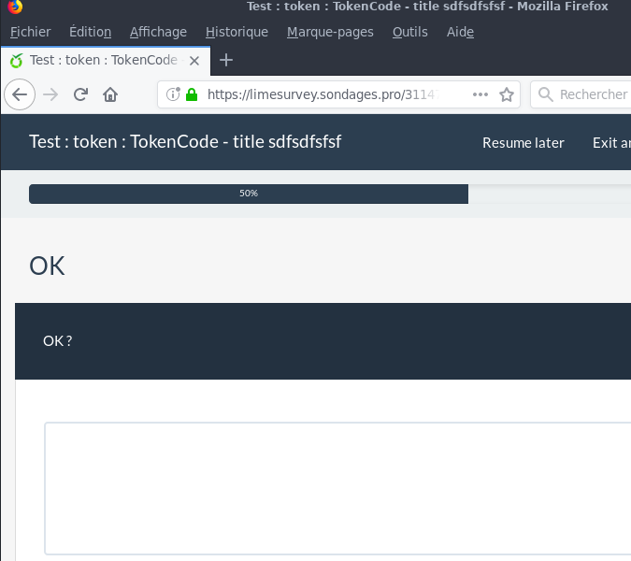631x561 pixels.
Task: Open a new tab with plus button
Action: point(226,61)
